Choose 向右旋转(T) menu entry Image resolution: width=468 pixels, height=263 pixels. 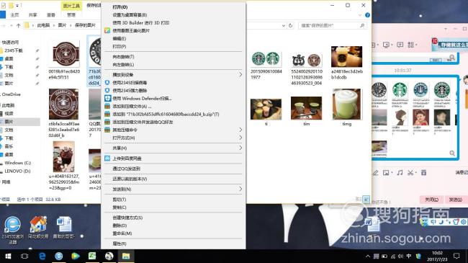123,56
